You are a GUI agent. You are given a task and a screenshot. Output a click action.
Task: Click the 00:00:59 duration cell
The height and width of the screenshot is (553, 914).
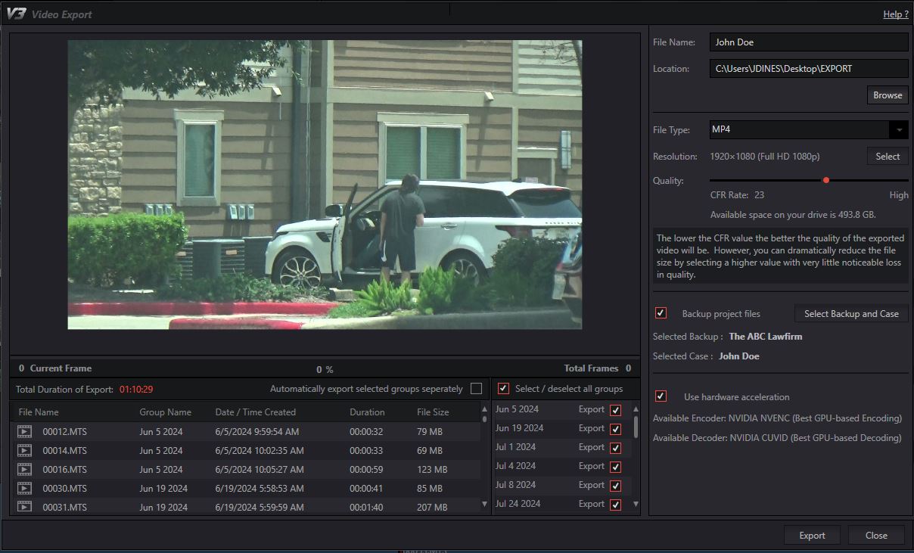366,469
